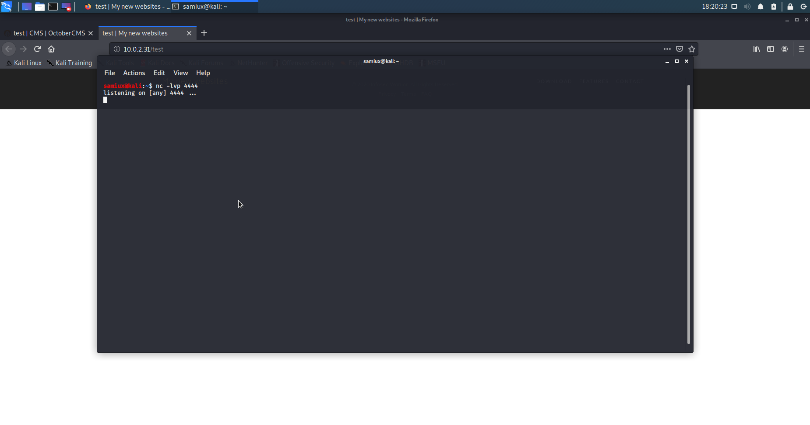This screenshot has height=425, width=810.
Task: Bookmark this page with the star
Action: (692, 49)
